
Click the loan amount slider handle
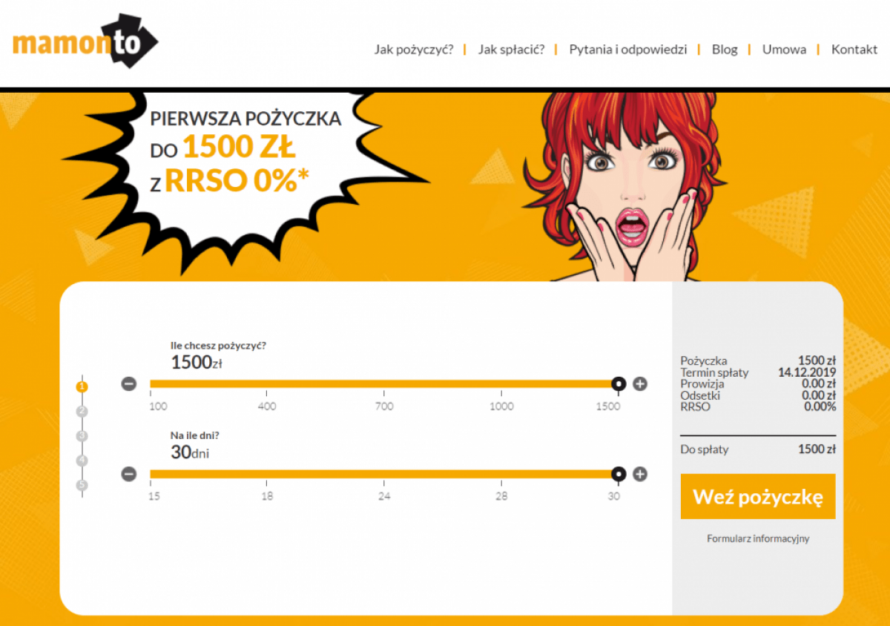618,383
